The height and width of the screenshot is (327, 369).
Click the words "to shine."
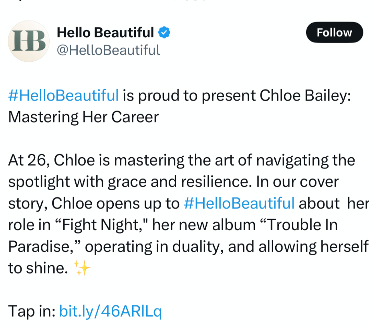click(x=38, y=268)
